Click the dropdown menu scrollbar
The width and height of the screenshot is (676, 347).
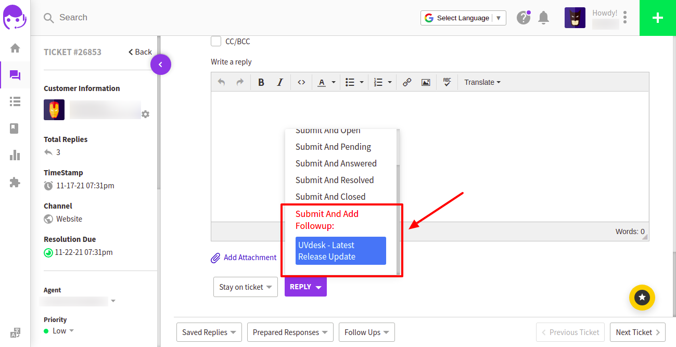(x=398, y=219)
